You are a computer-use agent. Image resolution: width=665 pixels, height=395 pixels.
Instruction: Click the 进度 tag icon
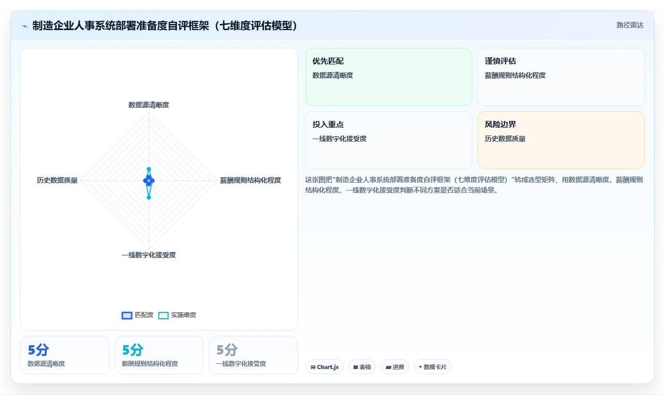pos(388,367)
